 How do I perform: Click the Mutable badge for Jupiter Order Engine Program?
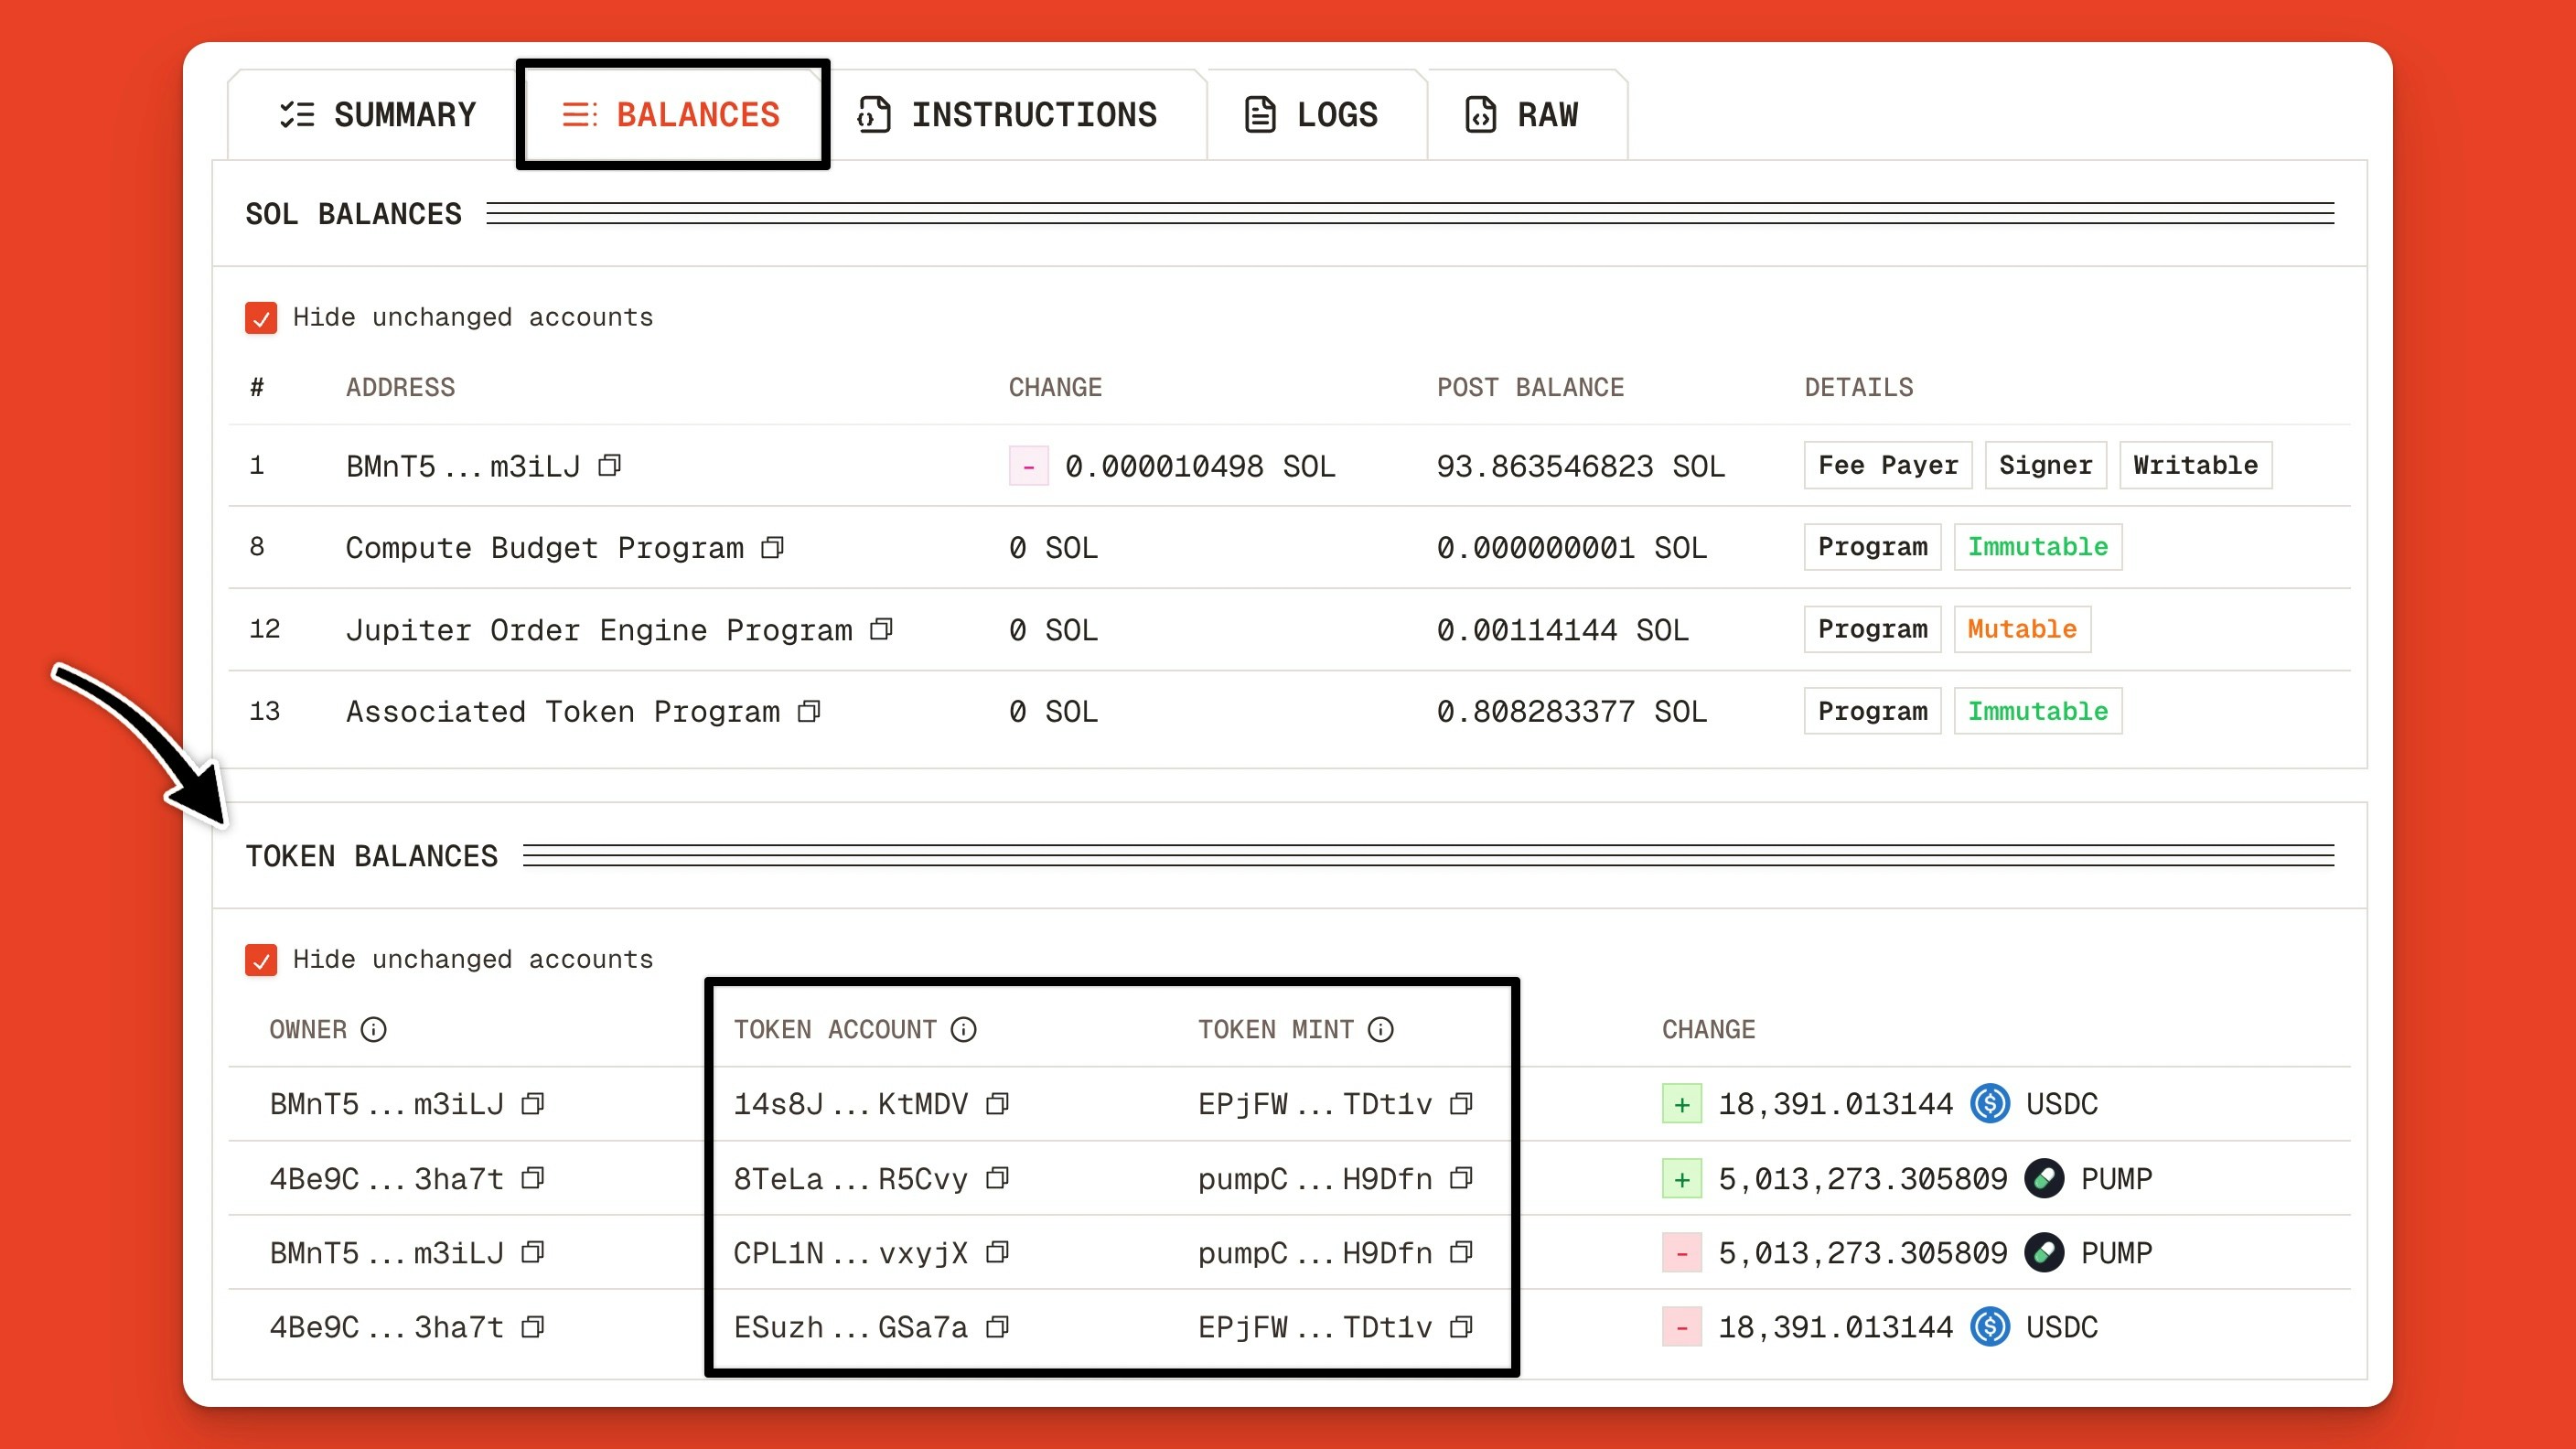click(2022, 629)
